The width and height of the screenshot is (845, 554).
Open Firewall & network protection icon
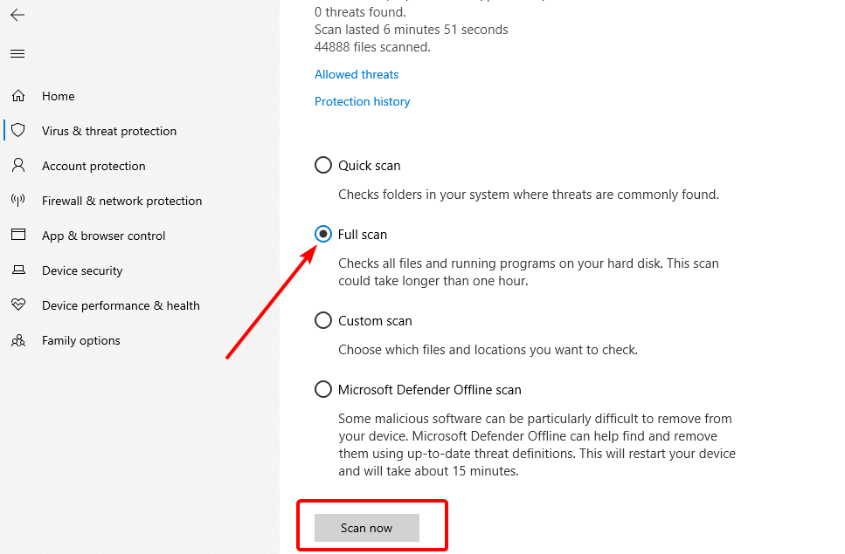[17, 201]
